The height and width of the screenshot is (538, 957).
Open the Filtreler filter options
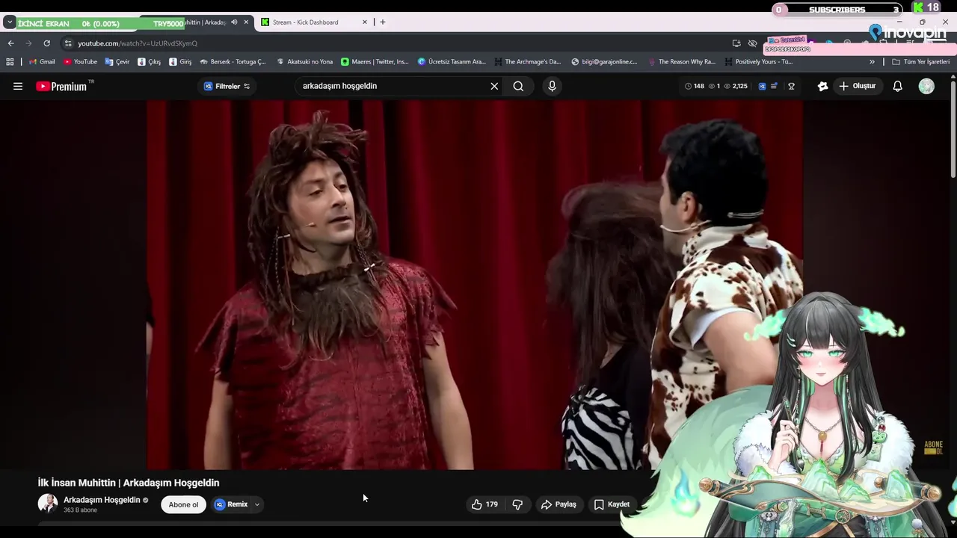tap(227, 86)
